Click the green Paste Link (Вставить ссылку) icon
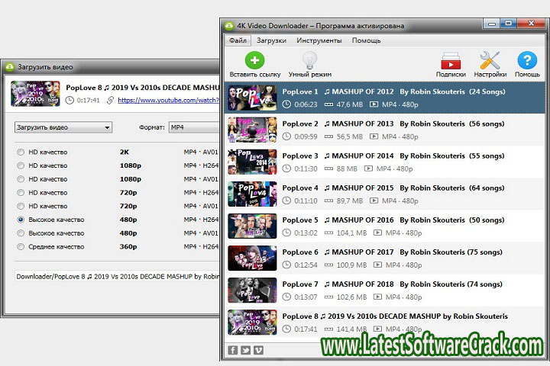The height and width of the screenshot is (366, 550). click(254, 61)
